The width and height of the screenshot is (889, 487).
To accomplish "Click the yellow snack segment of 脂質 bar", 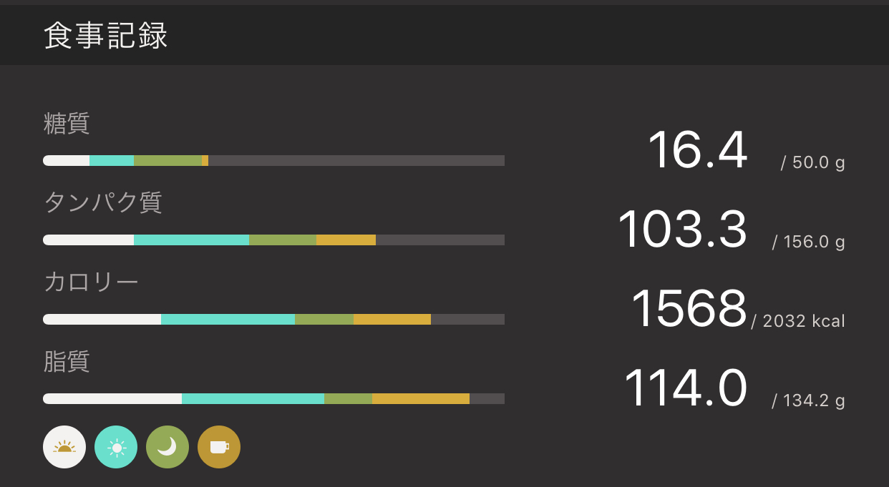I will pyautogui.click(x=420, y=398).
